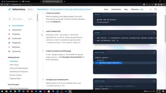This screenshot has width=166, height=93.
Task: Switch to the Home Page browser tab
Action: 32,2
